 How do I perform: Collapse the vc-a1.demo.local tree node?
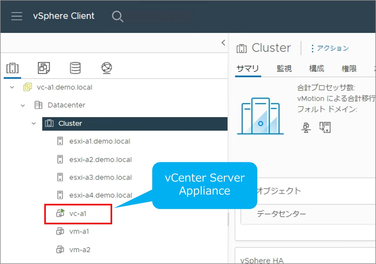coord(12,87)
